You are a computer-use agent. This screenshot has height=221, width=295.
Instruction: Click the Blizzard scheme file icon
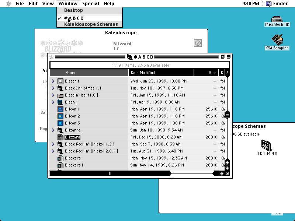[60, 137]
